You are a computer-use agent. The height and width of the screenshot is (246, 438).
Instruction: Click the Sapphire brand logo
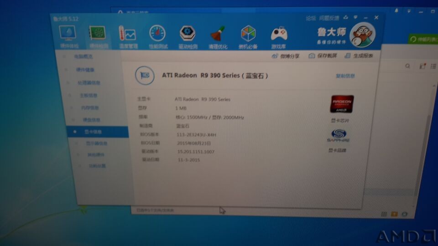coord(339,136)
